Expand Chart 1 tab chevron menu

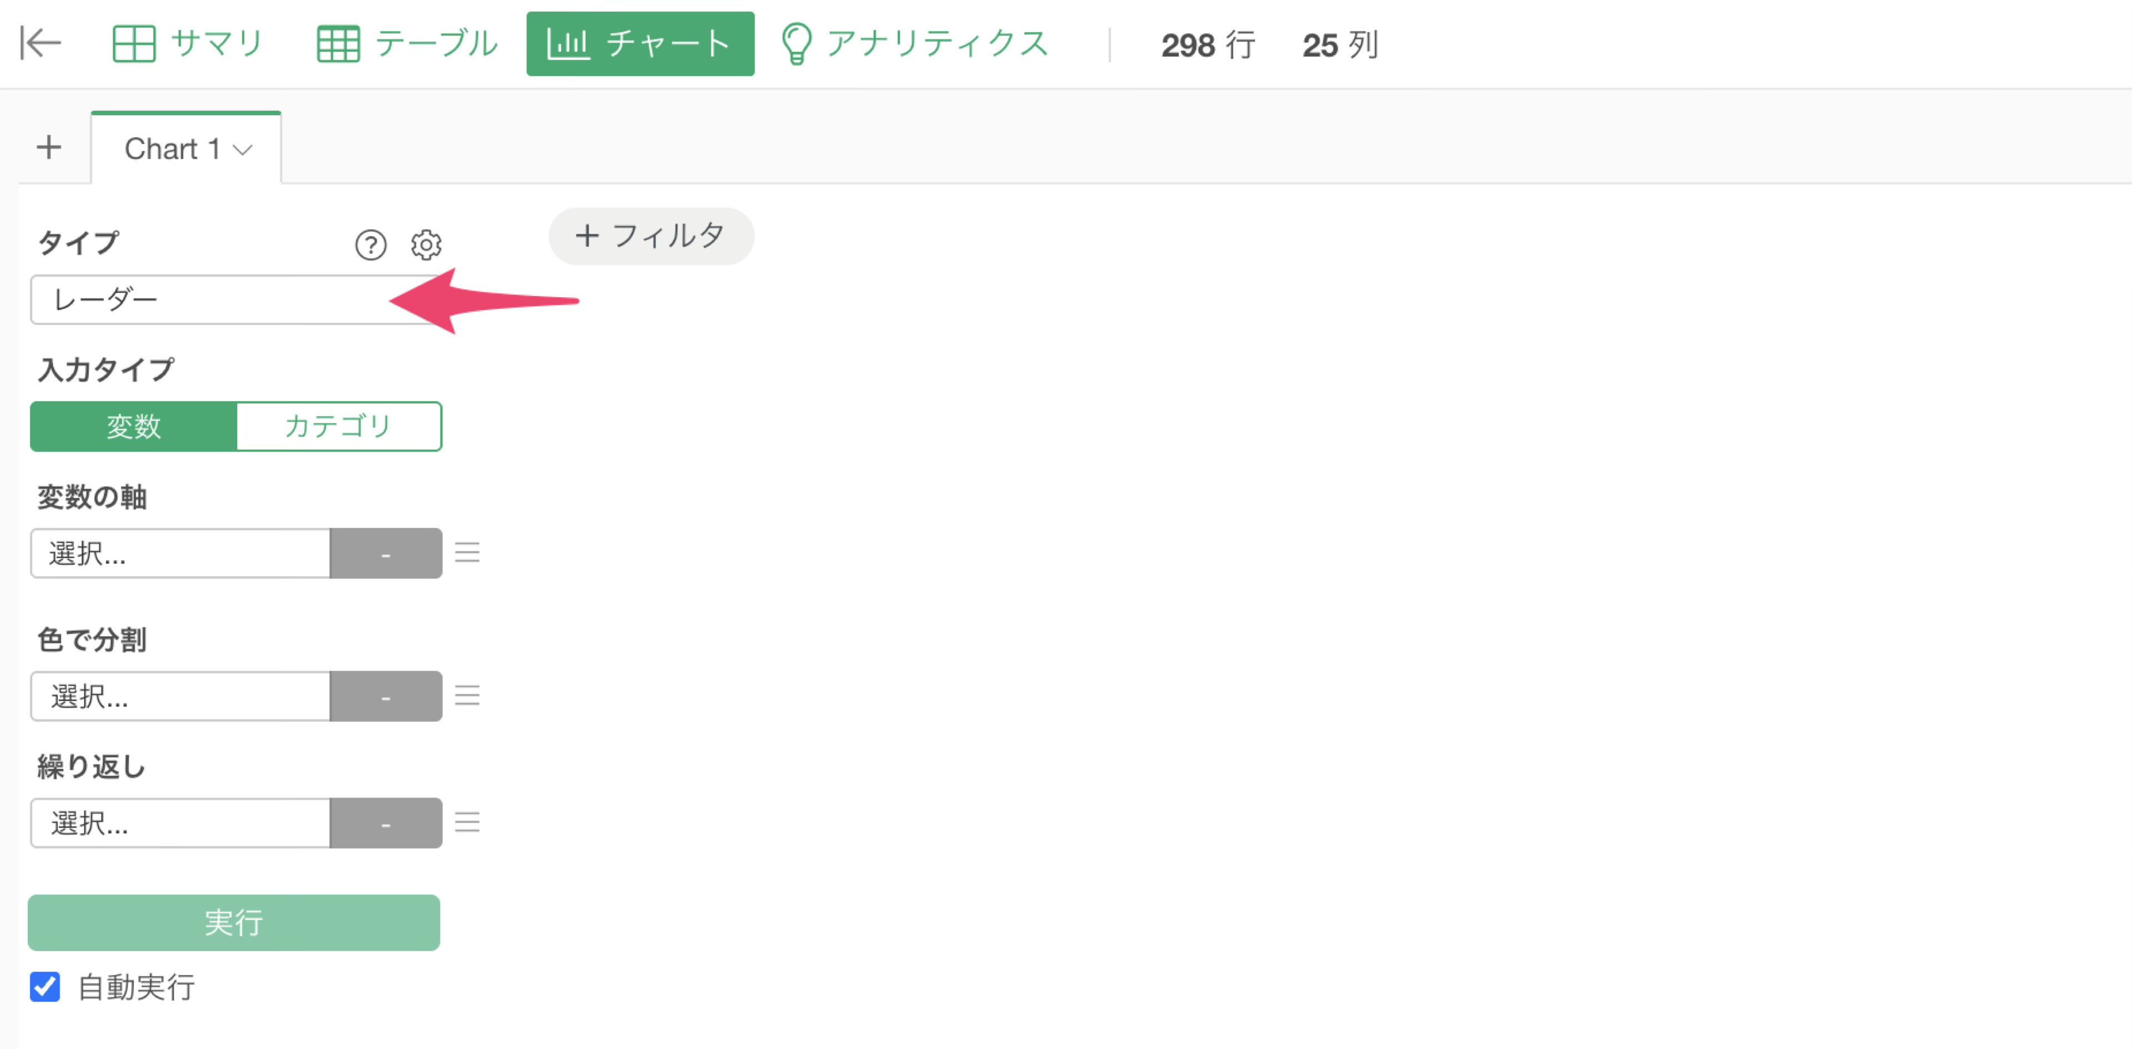(x=243, y=150)
